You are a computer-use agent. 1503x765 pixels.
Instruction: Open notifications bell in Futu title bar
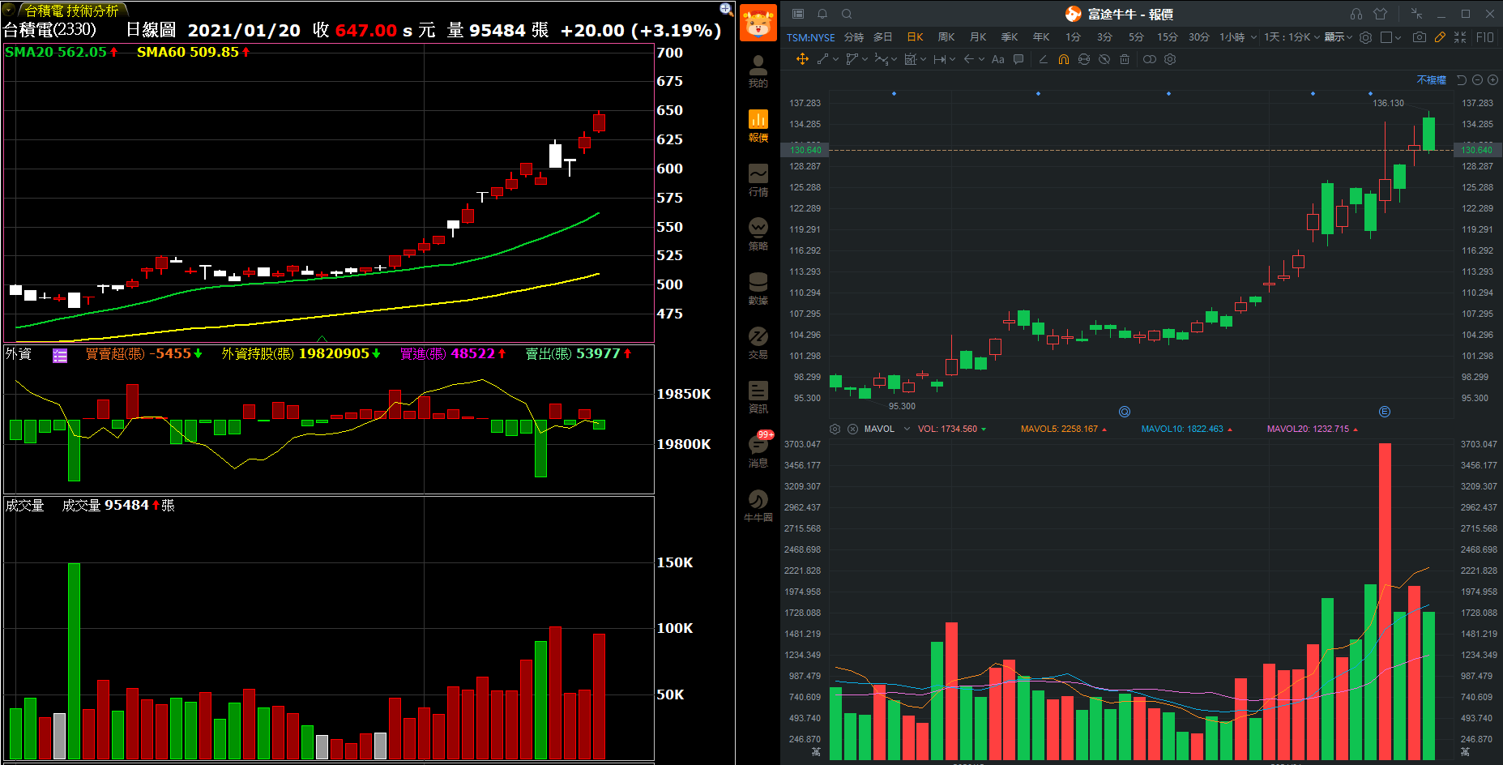pos(822,14)
